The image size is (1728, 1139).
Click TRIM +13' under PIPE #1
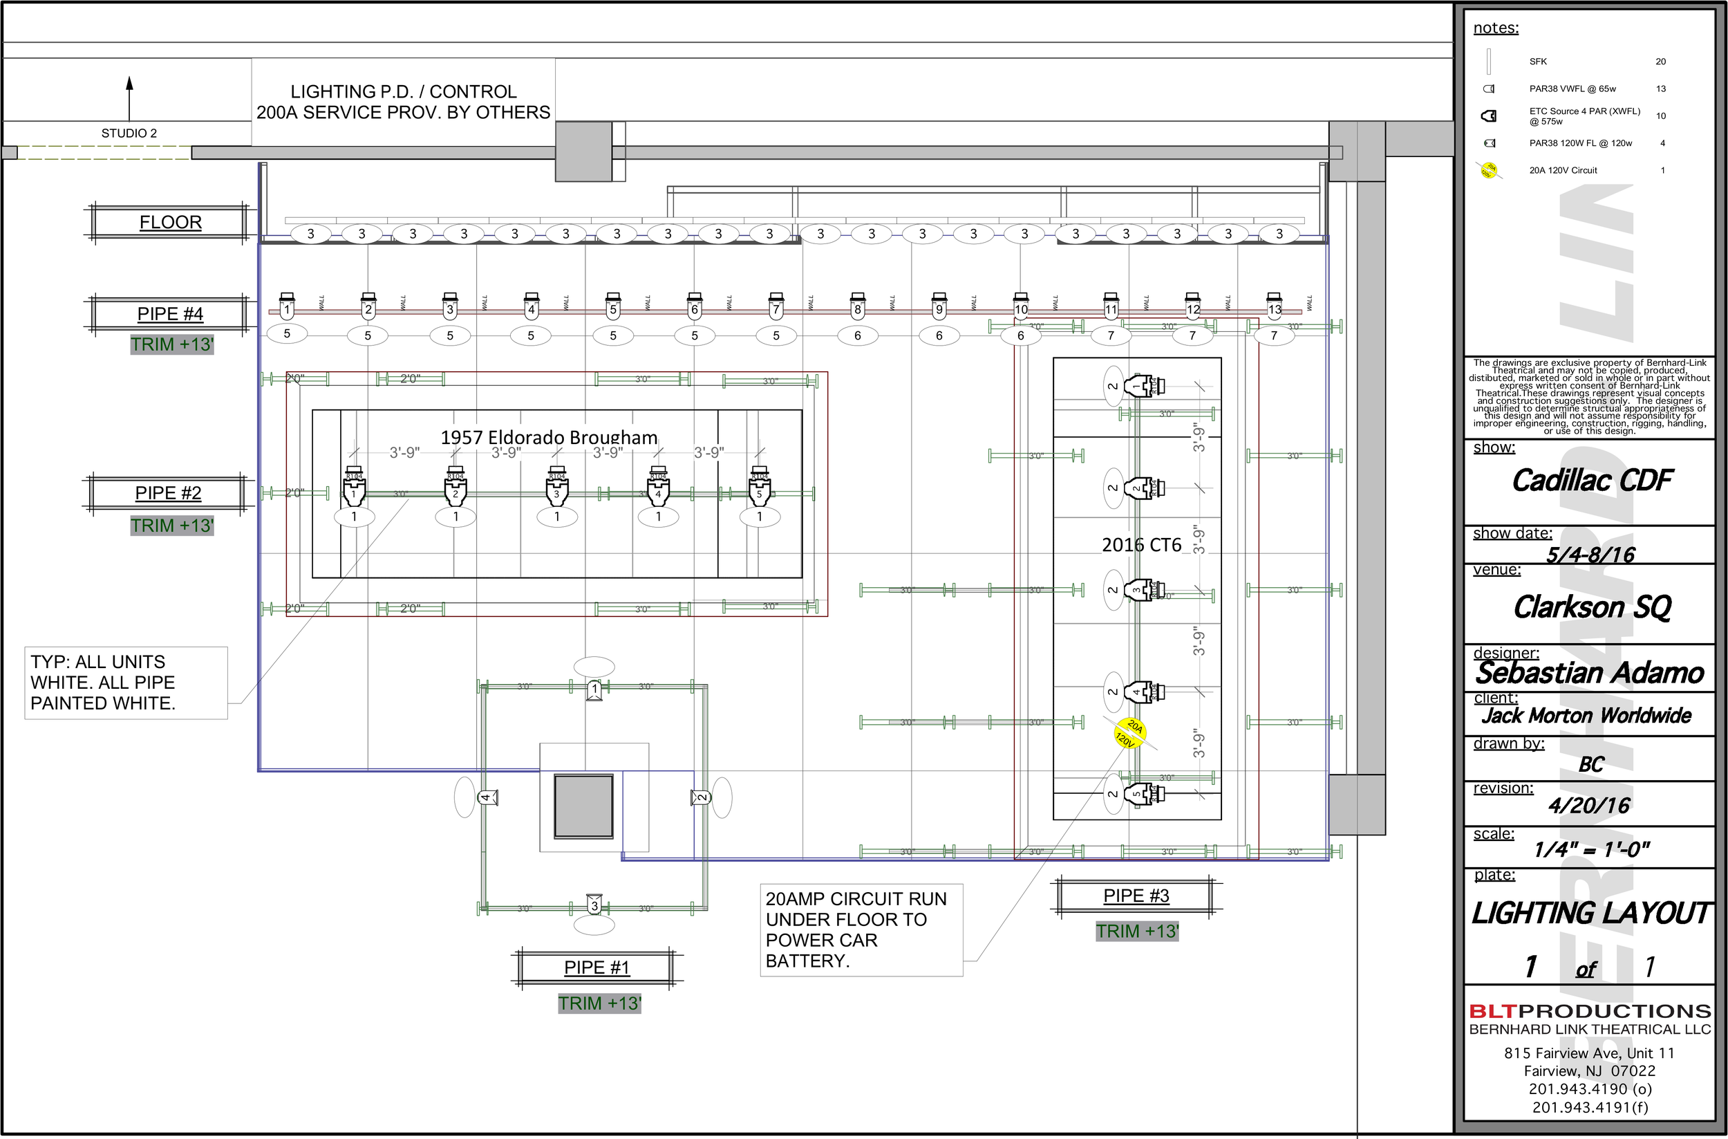coord(600,1003)
